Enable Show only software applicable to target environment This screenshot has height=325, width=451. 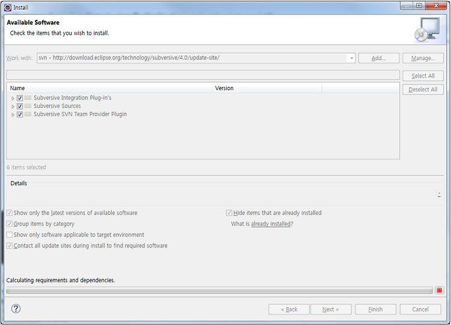point(10,235)
